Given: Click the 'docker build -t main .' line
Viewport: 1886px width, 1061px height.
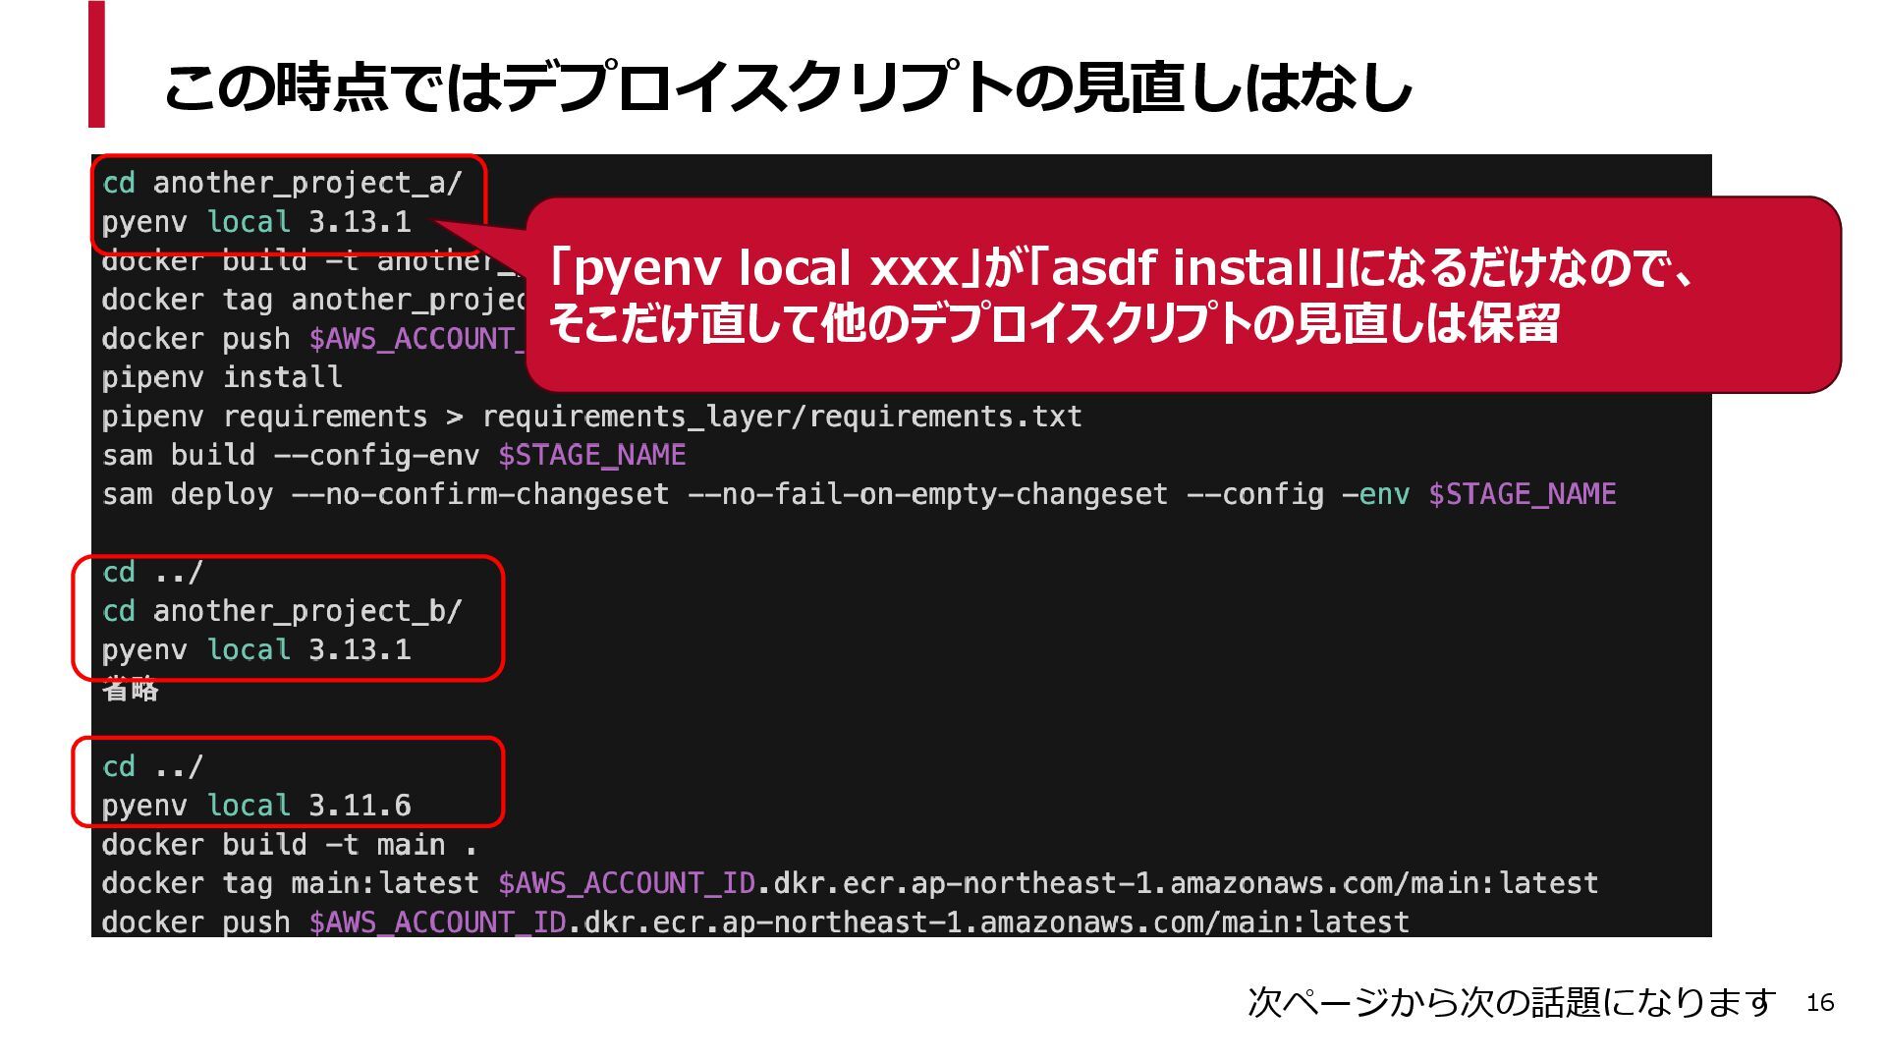Looking at the screenshot, I should click(290, 845).
